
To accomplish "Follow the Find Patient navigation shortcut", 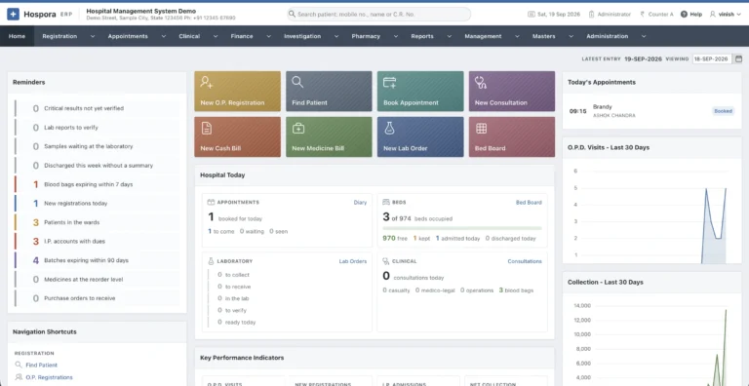I will [42, 365].
